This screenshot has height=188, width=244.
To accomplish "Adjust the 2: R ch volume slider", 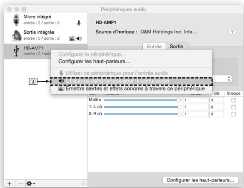I will [x=143, y=114].
